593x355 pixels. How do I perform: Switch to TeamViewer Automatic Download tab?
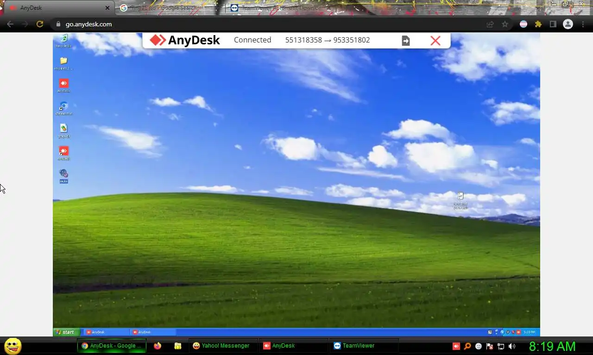point(280,8)
